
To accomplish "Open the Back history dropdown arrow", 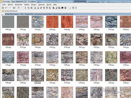I will (x=8, y=8).
